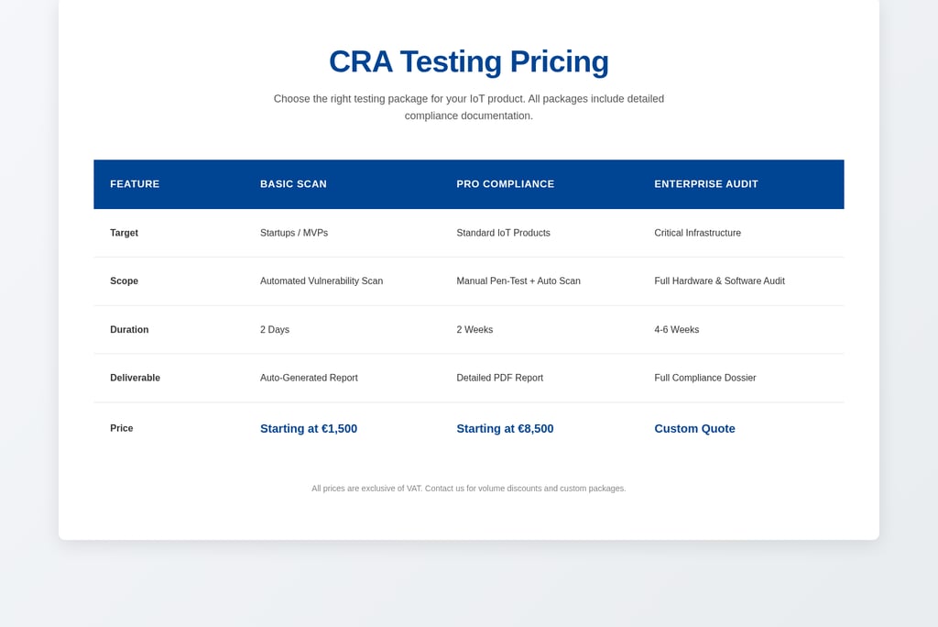Click the VAT footnote text

[x=468, y=489]
